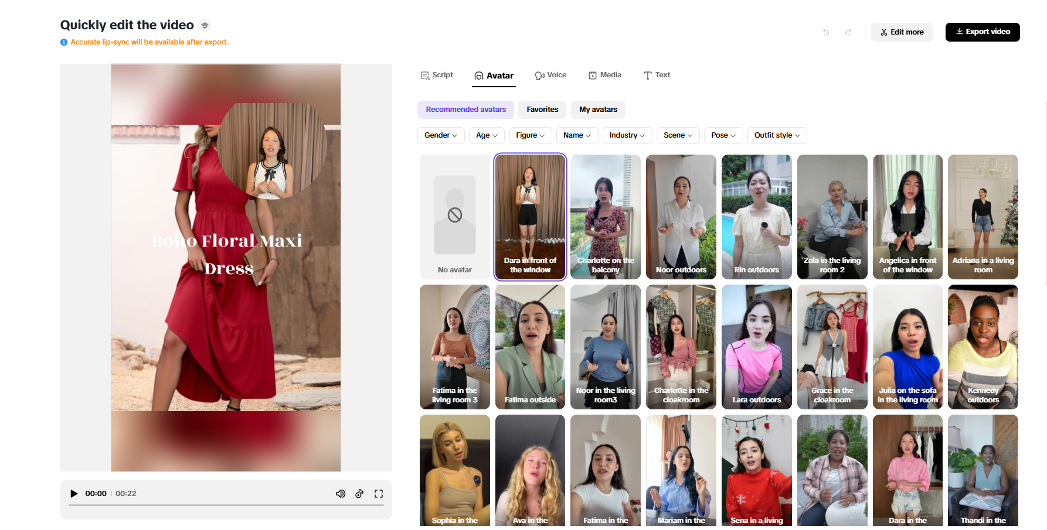
Task: Seek on the video progress bar
Action: tap(226, 505)
